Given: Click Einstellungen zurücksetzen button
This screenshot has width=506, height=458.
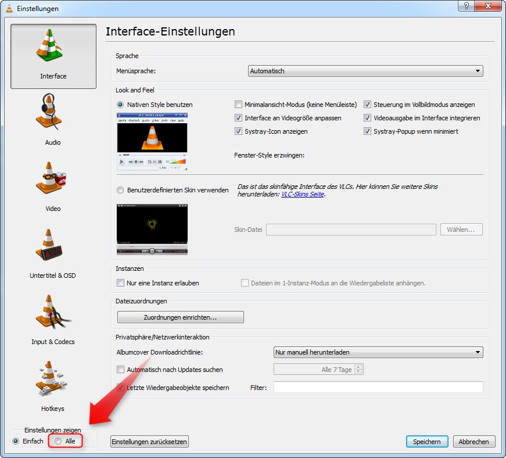Looking at the screenshot, I should [x=149, y=441].
